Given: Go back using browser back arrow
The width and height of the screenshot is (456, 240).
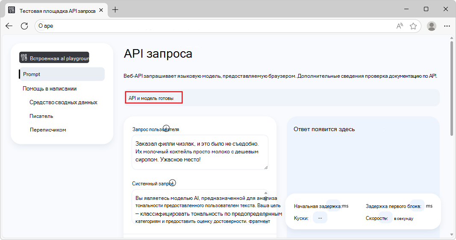Looking at the screenshot, I should [x=9, y=26].
